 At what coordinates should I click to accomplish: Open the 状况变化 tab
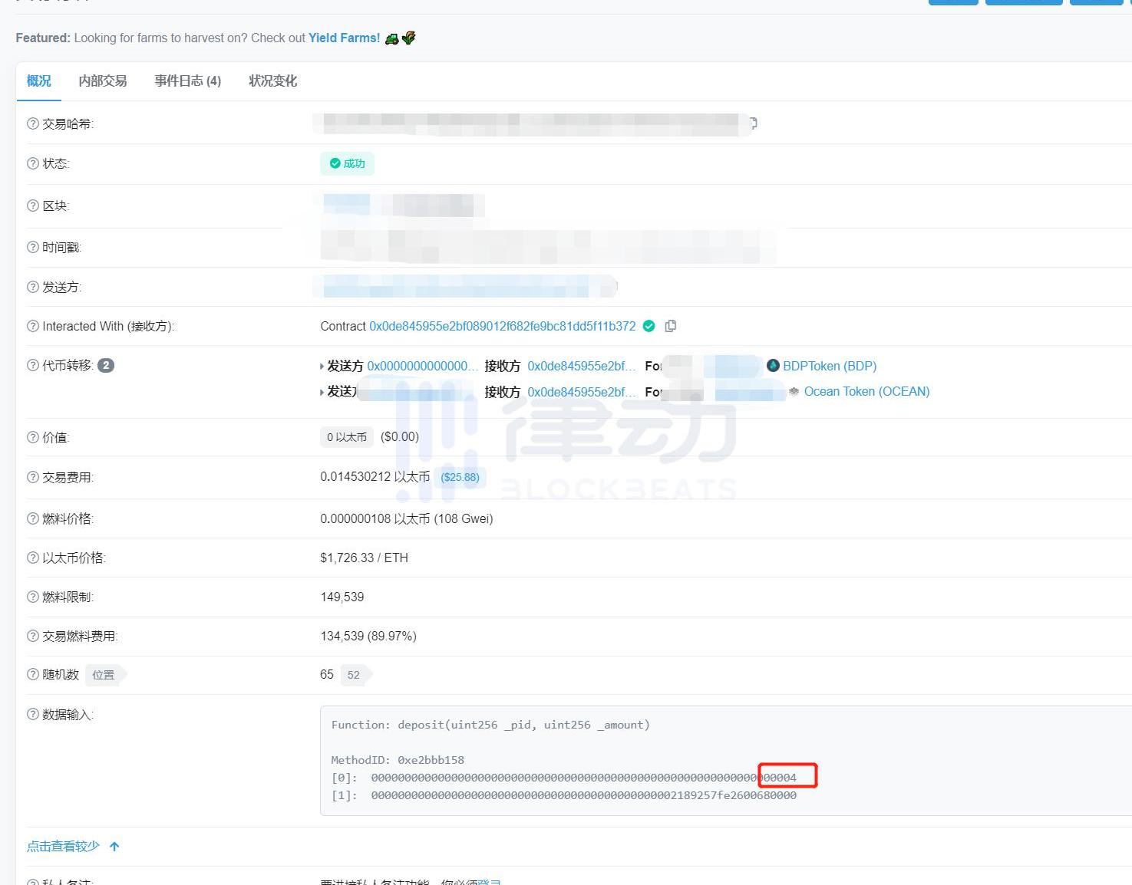click(272, 81)
